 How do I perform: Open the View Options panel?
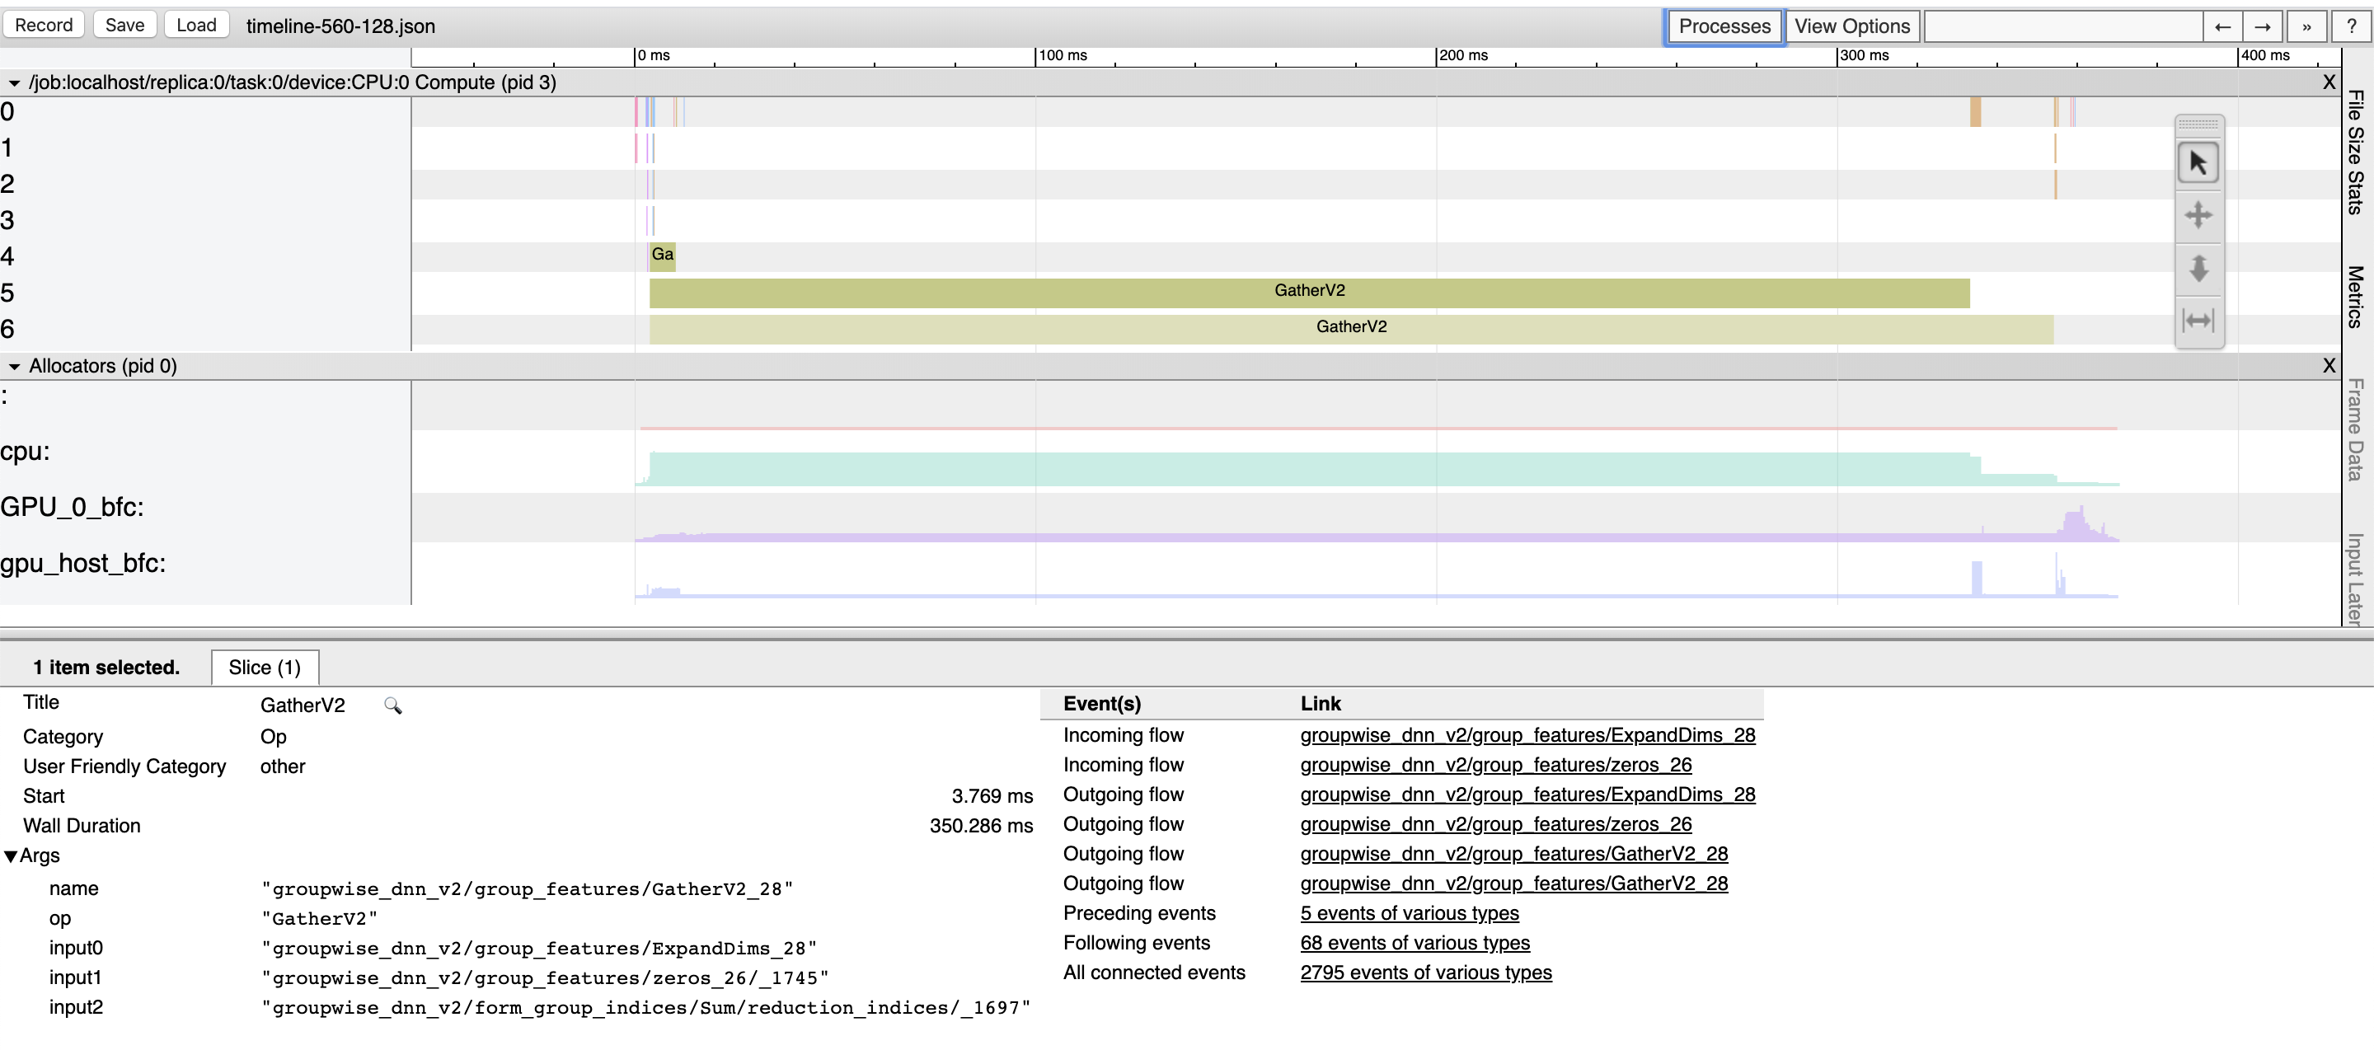point(1852,26)
